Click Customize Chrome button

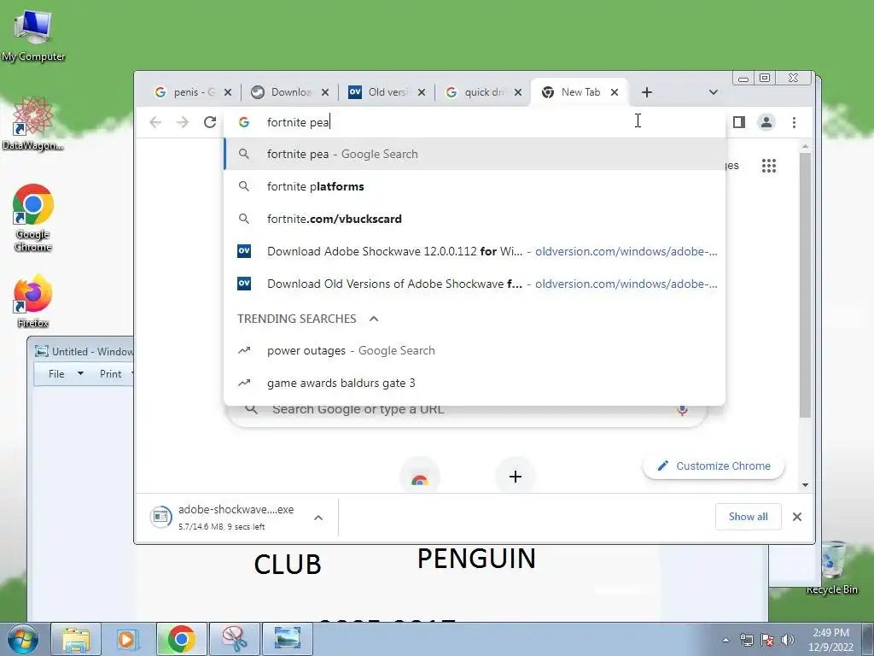pos(714,466)
